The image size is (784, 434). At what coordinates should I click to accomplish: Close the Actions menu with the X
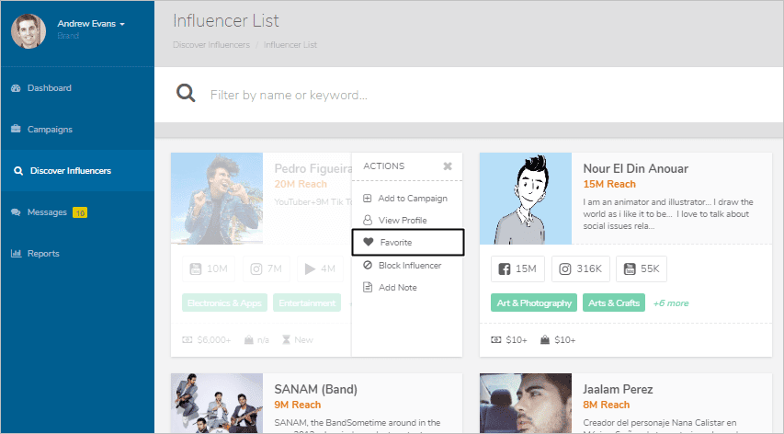(448, 166)
